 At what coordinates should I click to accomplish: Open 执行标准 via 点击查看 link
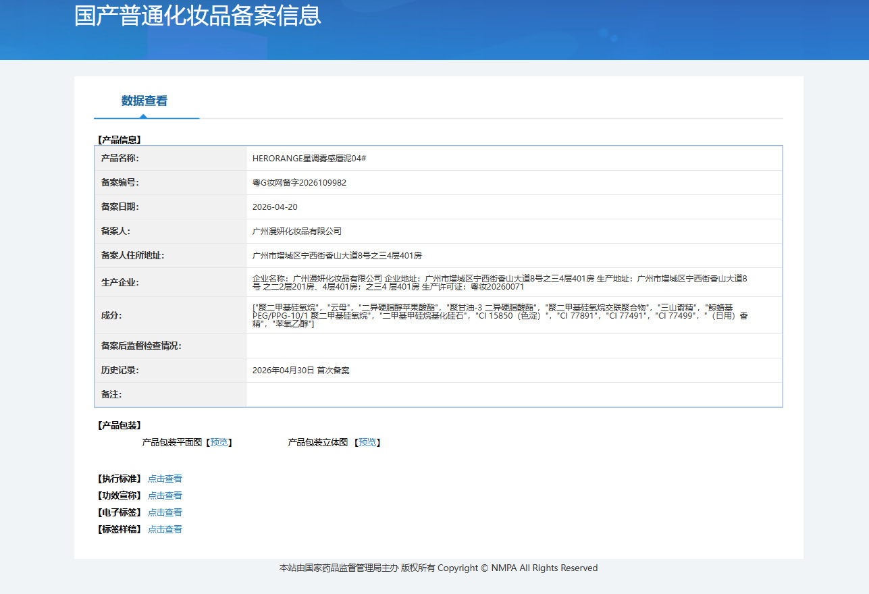click(x=165, y=479)
